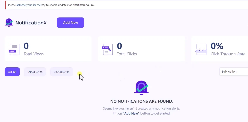
Task: Select the DISABLED (0) filter tab
Action: [x=61, y=72]
